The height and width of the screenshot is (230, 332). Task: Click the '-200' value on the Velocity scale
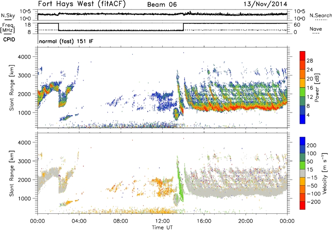(x=313, y=202)
